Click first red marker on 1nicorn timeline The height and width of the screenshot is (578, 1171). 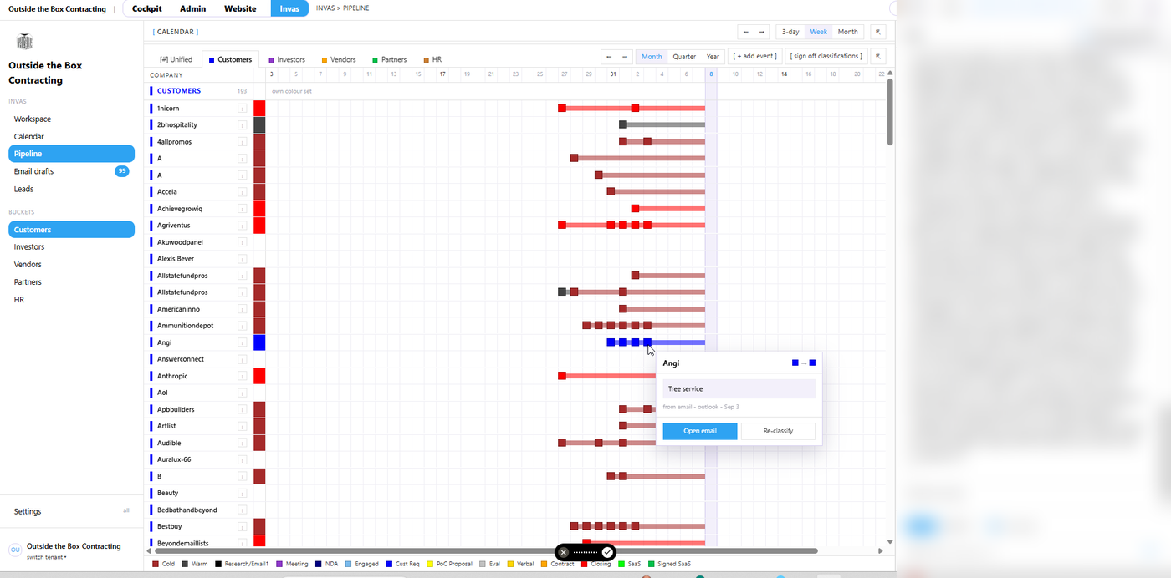(x=562, y=108)
